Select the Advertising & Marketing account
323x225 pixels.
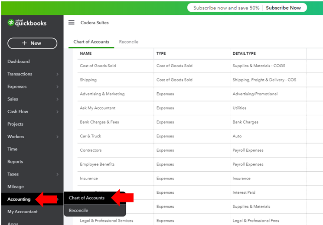(x=102, y=94)
